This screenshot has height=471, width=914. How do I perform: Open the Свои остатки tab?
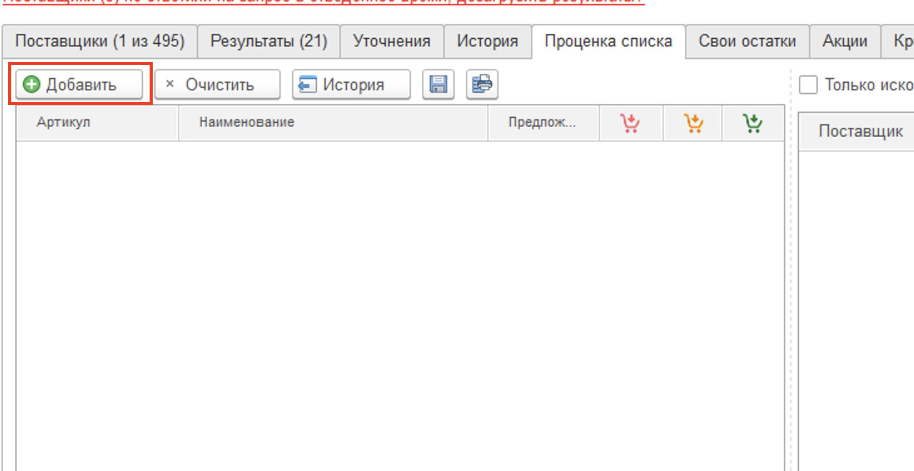tap(747, 42)
